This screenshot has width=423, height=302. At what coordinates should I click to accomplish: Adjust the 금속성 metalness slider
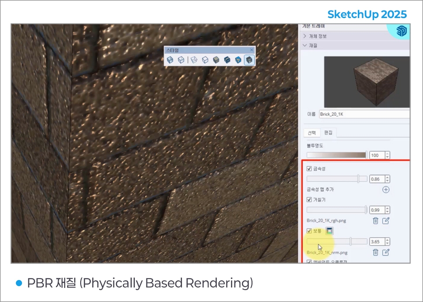click(x=337, y=179)
